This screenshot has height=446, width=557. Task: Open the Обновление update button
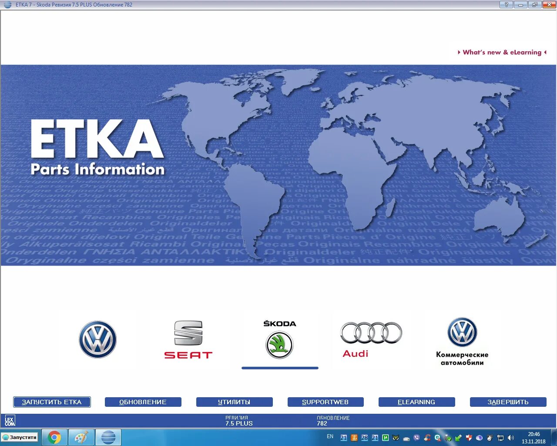pyautogui.click(x=143, y=402)
